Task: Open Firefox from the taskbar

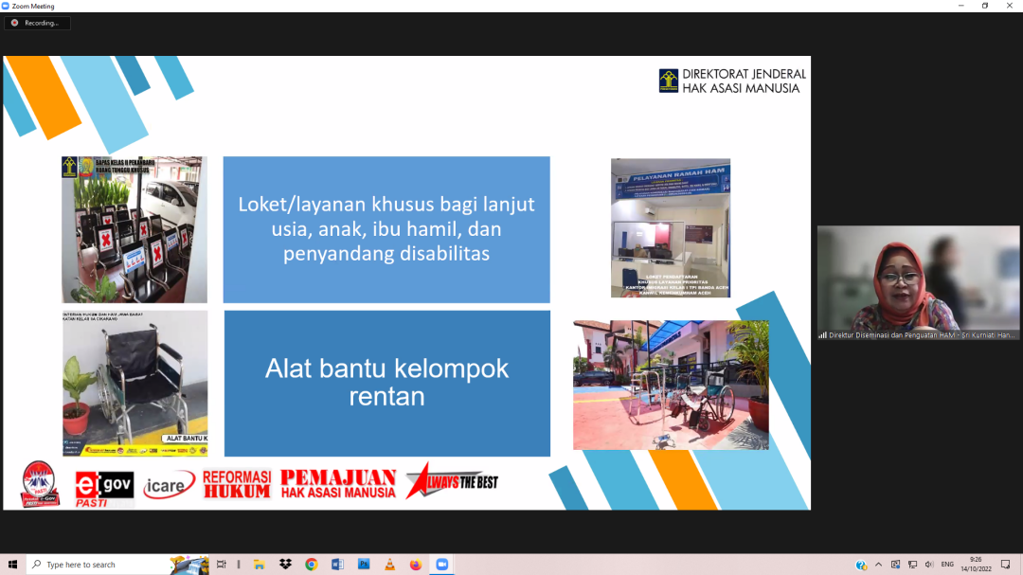Action: (416, 565)
